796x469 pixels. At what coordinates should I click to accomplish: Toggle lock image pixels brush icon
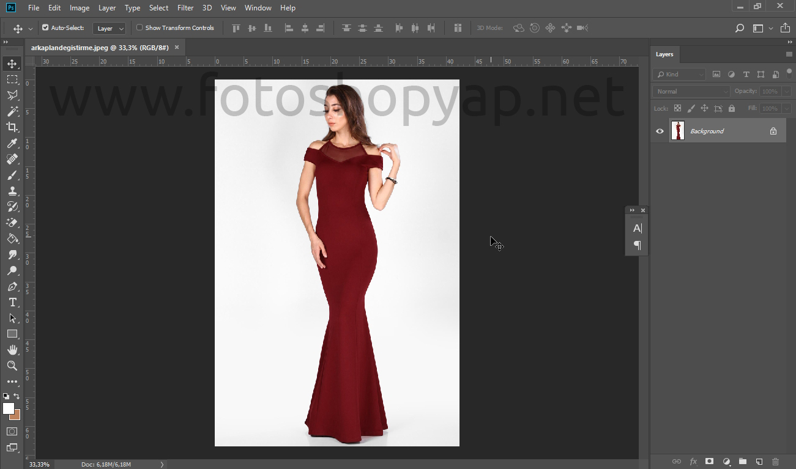(691, 108)
